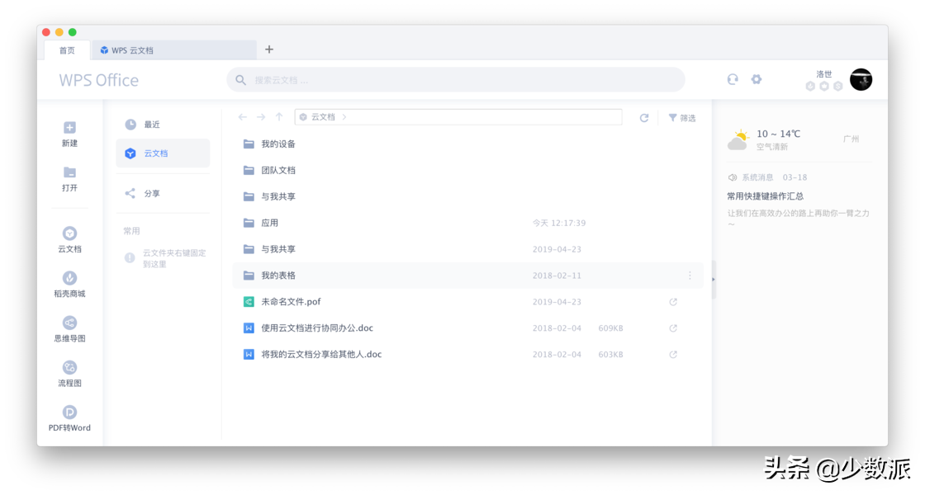Select 最近 recent documents
The image size is (925, 495).
[x=163, y=125]
